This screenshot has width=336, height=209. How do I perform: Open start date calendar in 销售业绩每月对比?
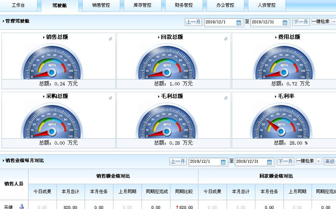(x=223, y=161)
